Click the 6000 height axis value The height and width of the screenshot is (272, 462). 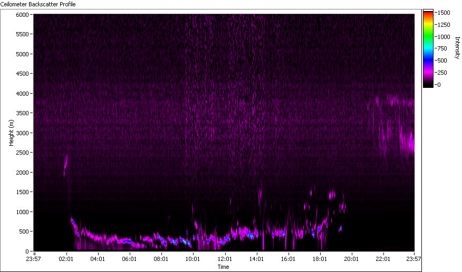[x=22, y=15]
